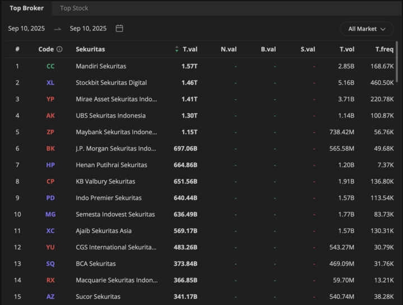Open broker code CP
The image size is (403, 305).
click(50, 181)
